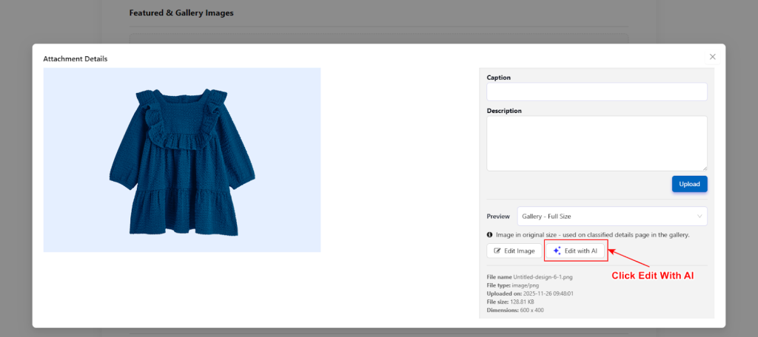
Task: Click the sparkle icon on Edit with AI
Action: click(557, 251)
